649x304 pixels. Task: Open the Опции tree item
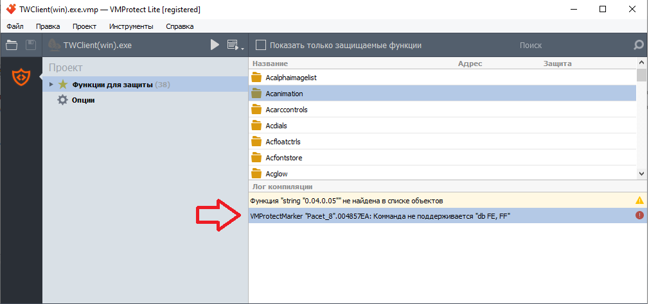[83, 100]
